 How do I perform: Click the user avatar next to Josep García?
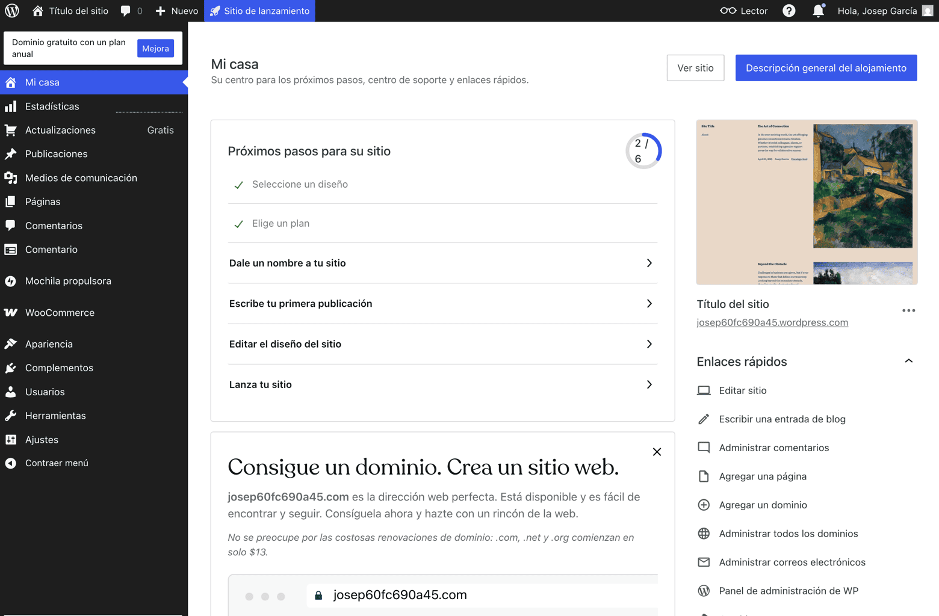click(x=928, y=11)
